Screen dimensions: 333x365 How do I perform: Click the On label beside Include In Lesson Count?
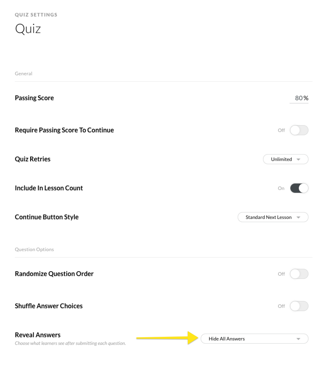[x=281, y=188]
